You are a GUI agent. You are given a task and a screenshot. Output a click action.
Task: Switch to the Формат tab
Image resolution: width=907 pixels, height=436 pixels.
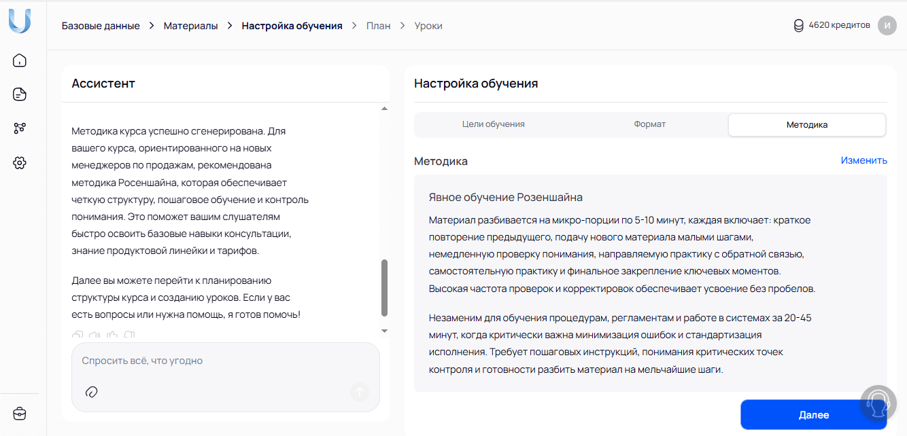[x=649, y=124]
